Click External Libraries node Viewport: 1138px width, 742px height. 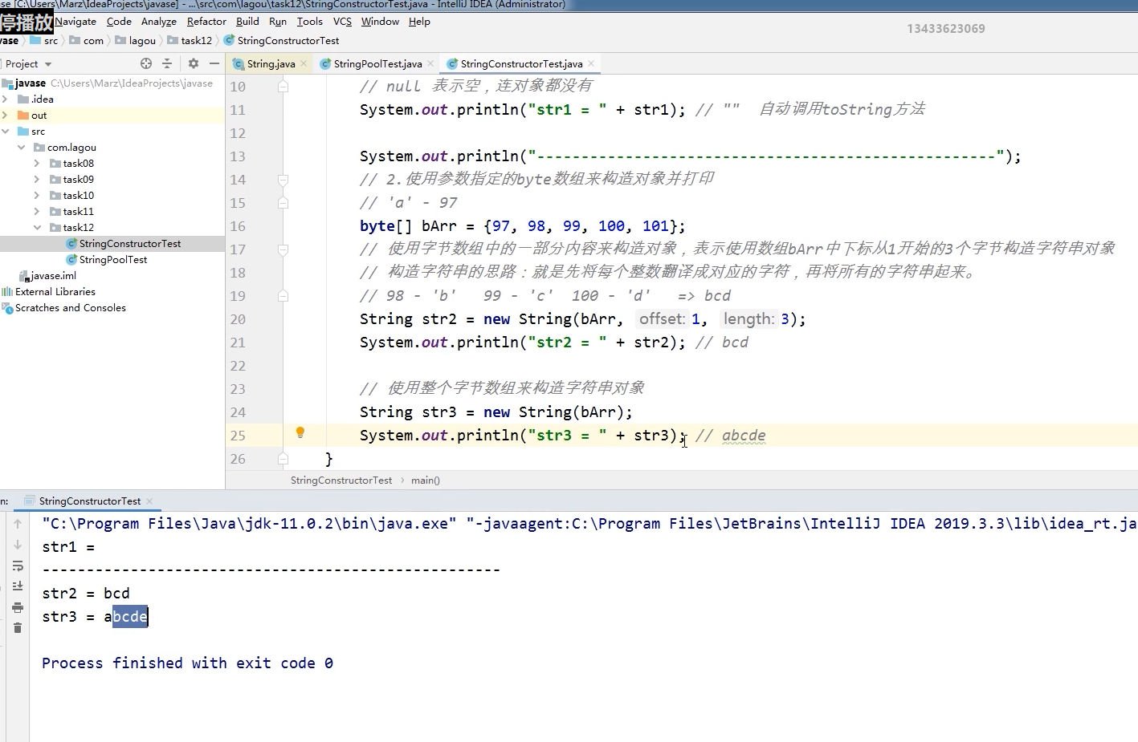point(55,292)
